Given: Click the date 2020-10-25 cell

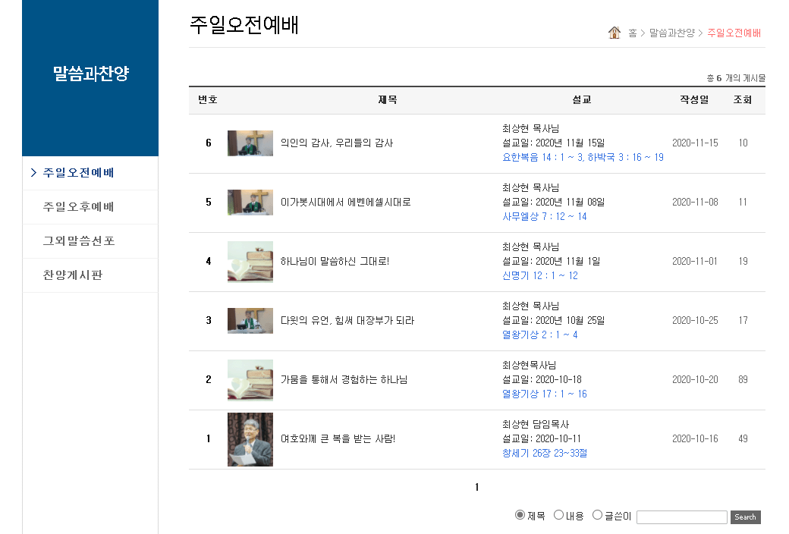Looking at the screenshot, I should (695, 321).
